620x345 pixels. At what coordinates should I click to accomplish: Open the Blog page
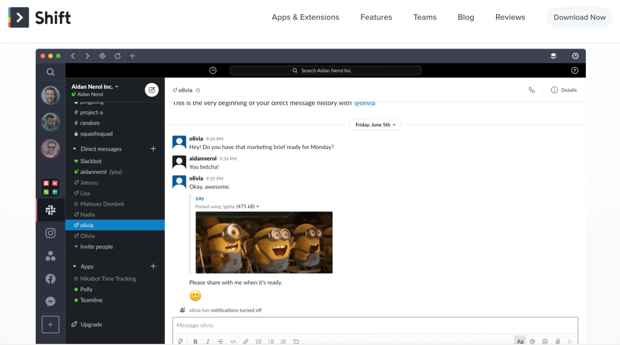click(x=466, y=17)
